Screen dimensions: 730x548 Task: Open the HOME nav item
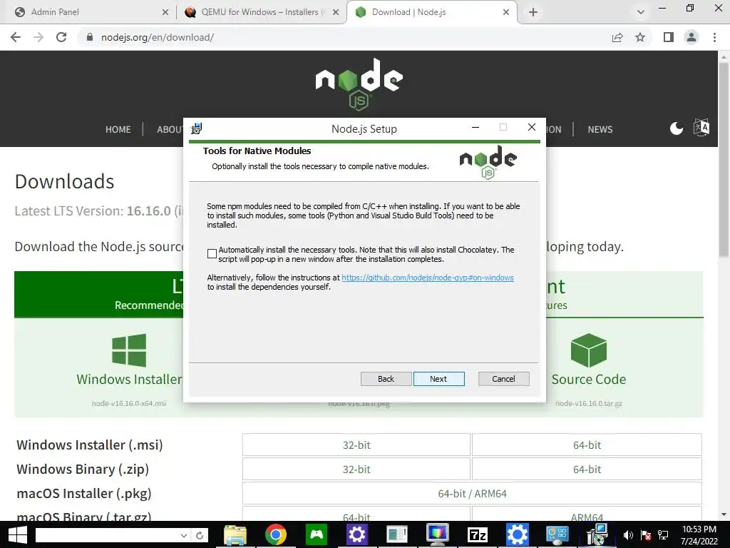[x=118, y=130]
